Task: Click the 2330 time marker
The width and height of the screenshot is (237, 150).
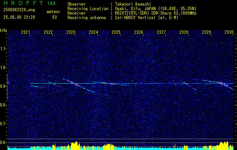Action: click(229, 32)
